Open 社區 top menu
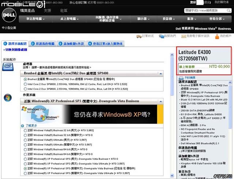Screen dimensions: 234x179 (x=64, y=11)
